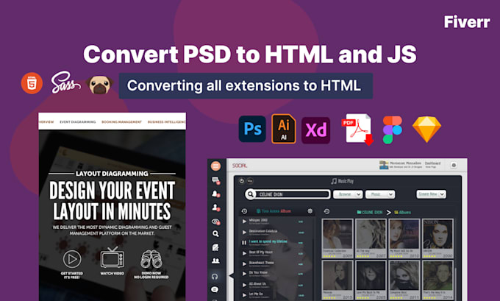Play the All About Us track
500x301 pixels.
pos(244,285)
